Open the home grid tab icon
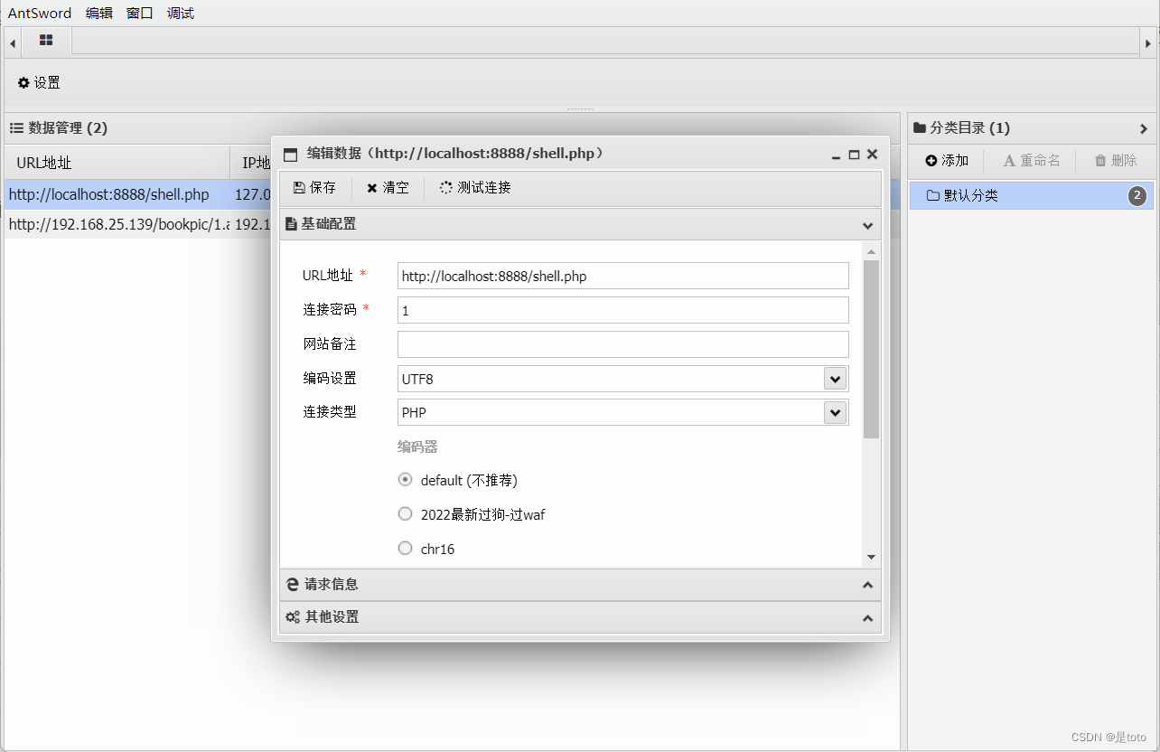Screen dimensions: 1160x752 (46, 41)
